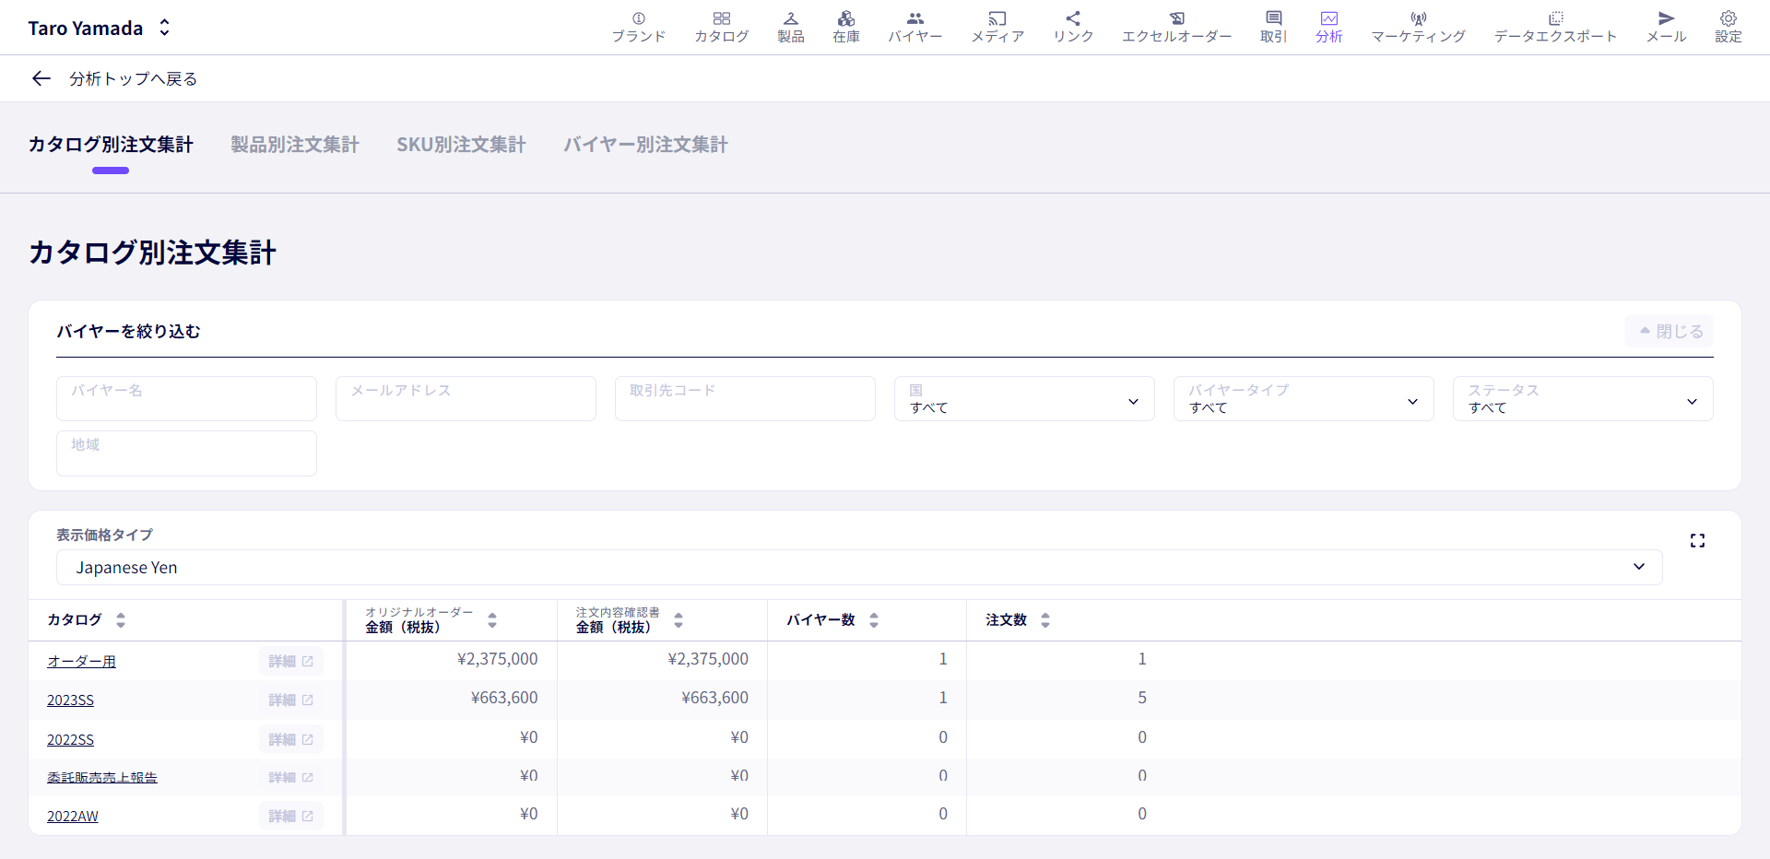Open the Japanese Yen price type dropdown
This screenshot has height=859, width=1770.
(859, 568)
